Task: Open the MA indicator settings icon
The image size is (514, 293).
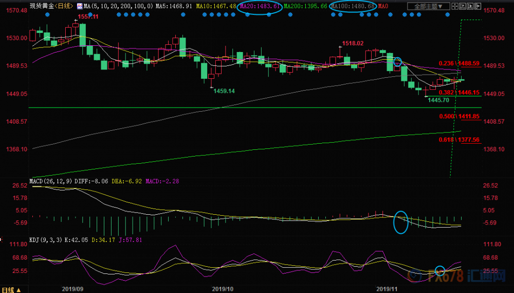Action: tap(80, 6)
